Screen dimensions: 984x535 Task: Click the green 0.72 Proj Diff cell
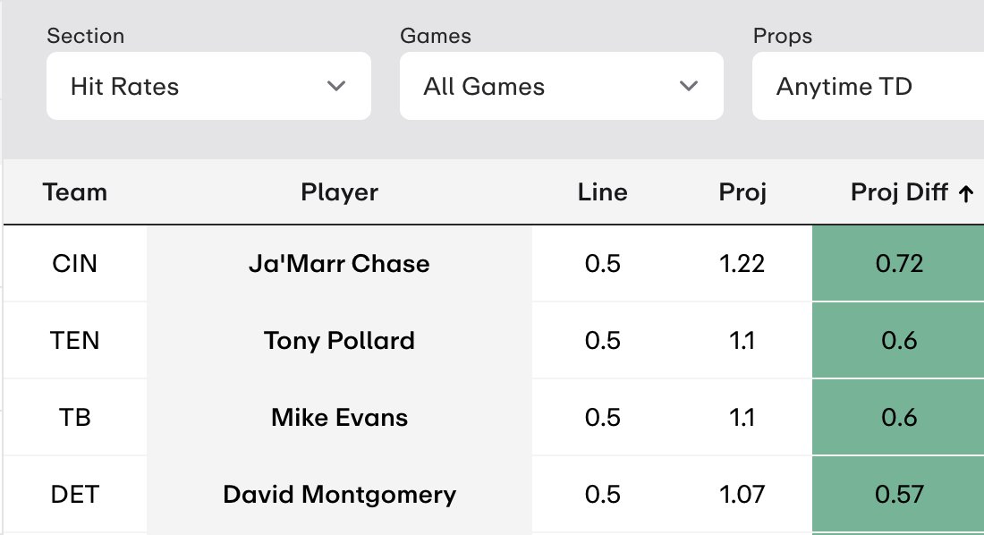click(x=898, y=263)
